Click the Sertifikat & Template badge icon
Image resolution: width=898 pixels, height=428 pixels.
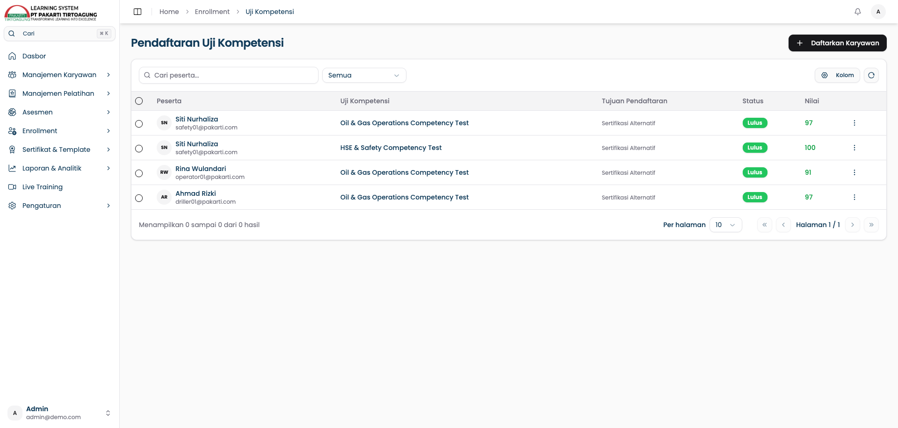[x=13, y=150]
